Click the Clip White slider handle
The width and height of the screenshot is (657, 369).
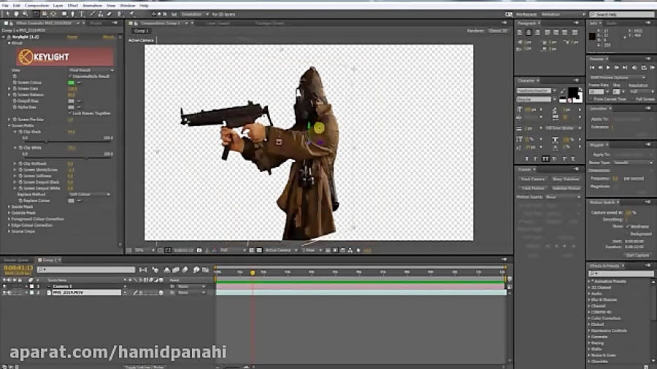click(x=86, y=158)
